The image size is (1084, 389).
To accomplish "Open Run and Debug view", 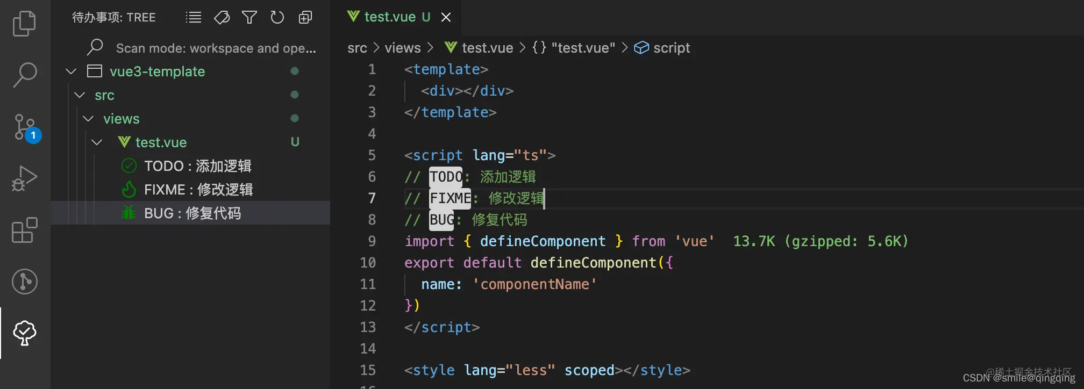I will (x=25, y=178).
